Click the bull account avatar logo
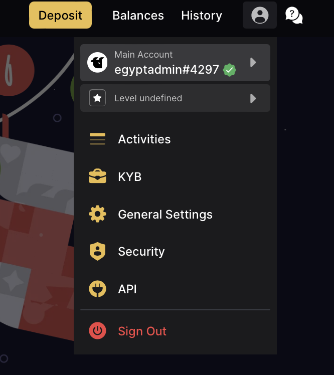 pos(97,63)
